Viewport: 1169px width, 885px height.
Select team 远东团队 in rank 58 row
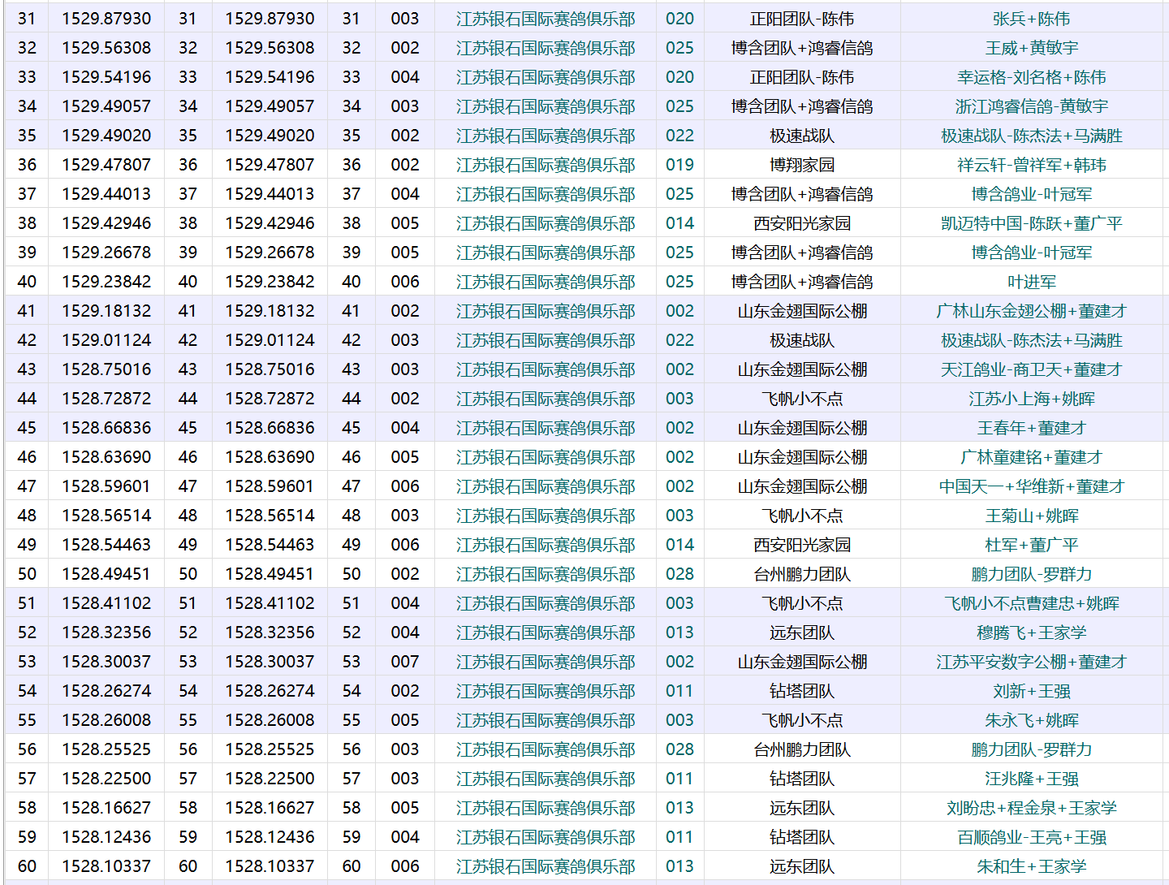click(802, 808)
